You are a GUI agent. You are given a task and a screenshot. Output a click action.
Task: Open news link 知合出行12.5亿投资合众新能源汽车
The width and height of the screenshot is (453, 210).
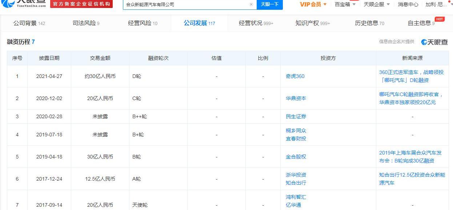pos(412,179)
